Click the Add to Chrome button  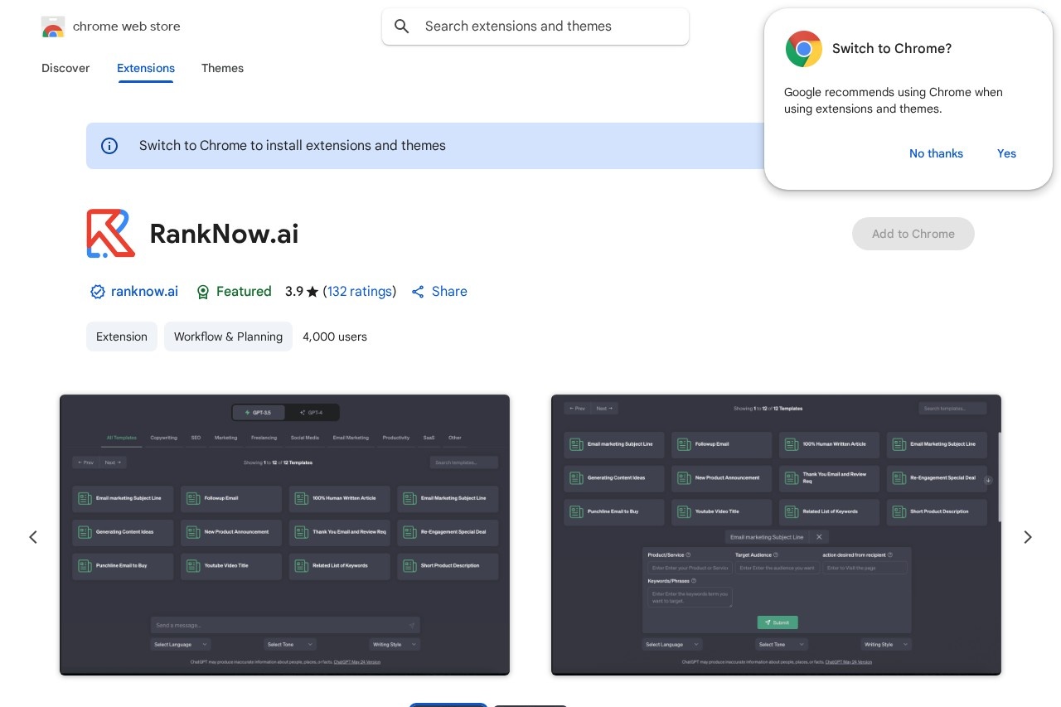pyautogui.click(x=913, y=234)
